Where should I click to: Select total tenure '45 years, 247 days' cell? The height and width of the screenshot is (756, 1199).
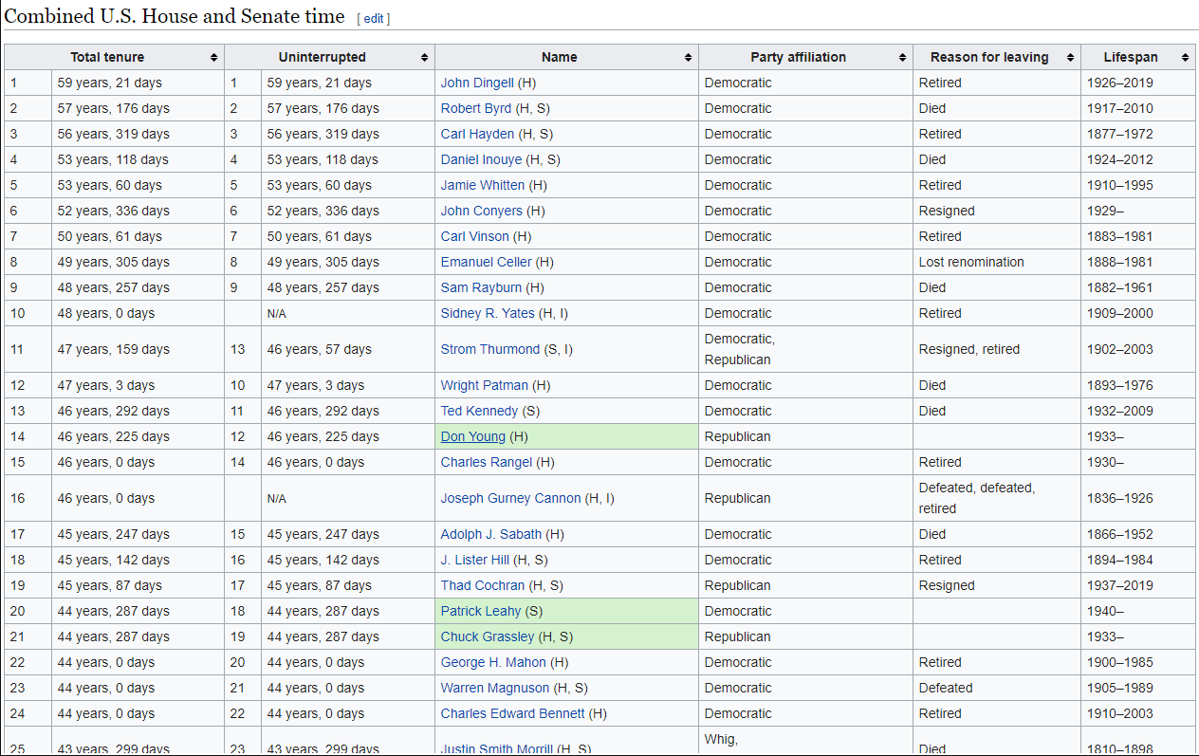(138, 534)
